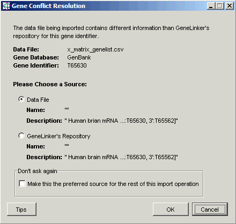This screenshot has height=224, width=236.
Task: Choose GeneLinker's Repository radio button
Action: pos(21,136)
